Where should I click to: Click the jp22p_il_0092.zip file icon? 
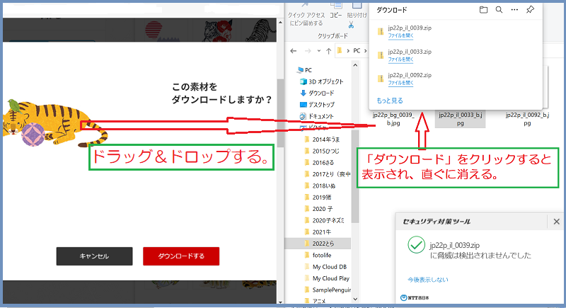tap(381, 79)
